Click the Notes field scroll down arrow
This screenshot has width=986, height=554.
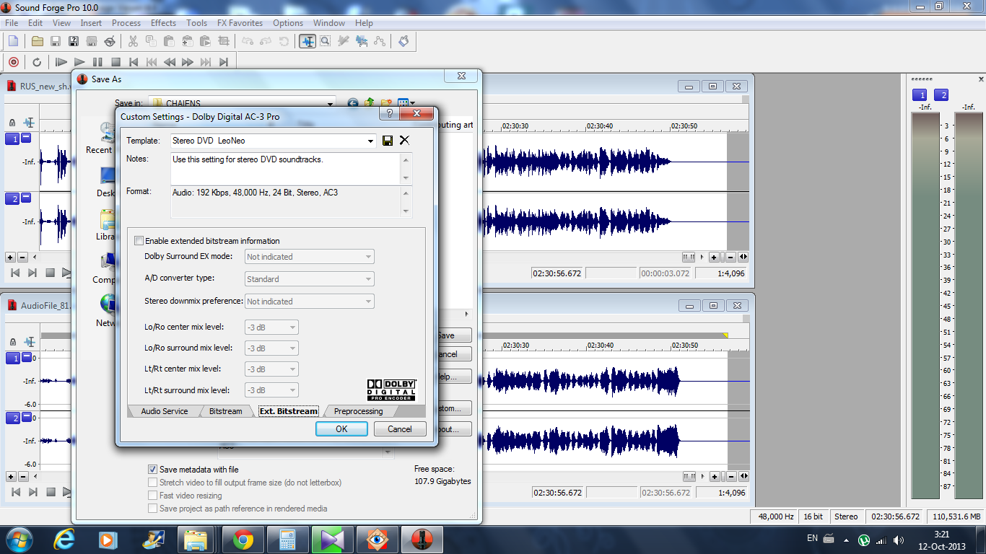[x=406, y=178]
